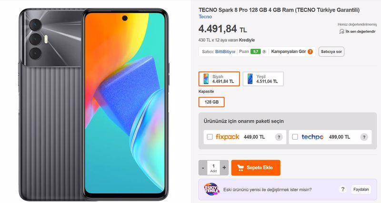
Task: Click the İlk sen değerlendir review icon
Action: 341,31
